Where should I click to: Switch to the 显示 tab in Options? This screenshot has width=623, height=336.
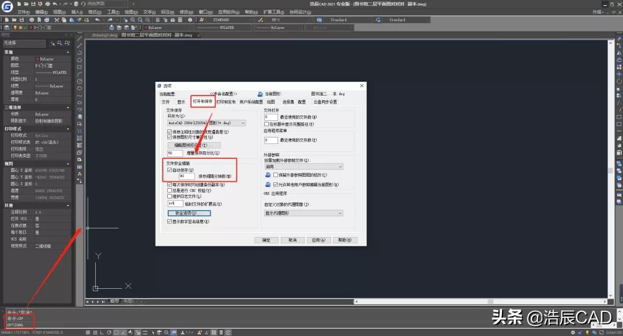coord(182,101)
